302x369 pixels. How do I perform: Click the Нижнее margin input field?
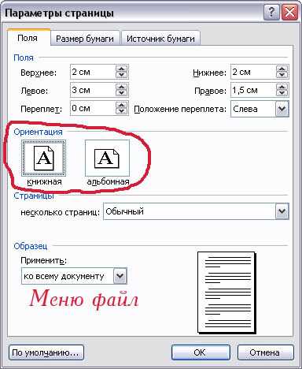tap(253, 72)
